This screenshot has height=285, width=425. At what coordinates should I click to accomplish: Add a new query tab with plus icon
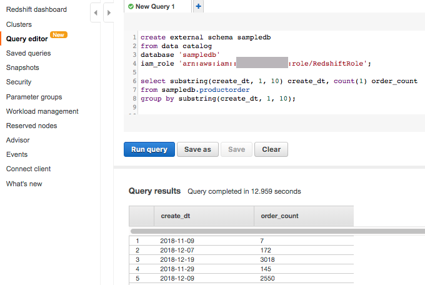[198, 6]
